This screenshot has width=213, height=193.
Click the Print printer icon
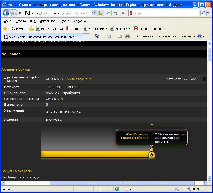tap(128, 36)
